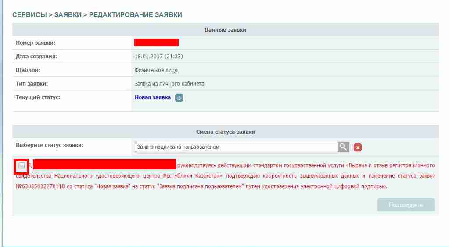
Task: Go to "СЕРВИСЫ" in the breadcrumb
Action: (29, 15)
